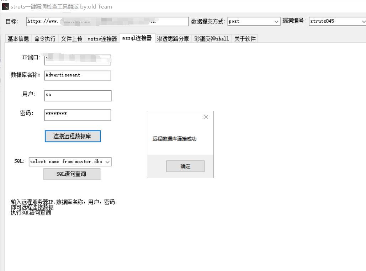
Task: Click the 密码 password field
Action: (78, 115)
